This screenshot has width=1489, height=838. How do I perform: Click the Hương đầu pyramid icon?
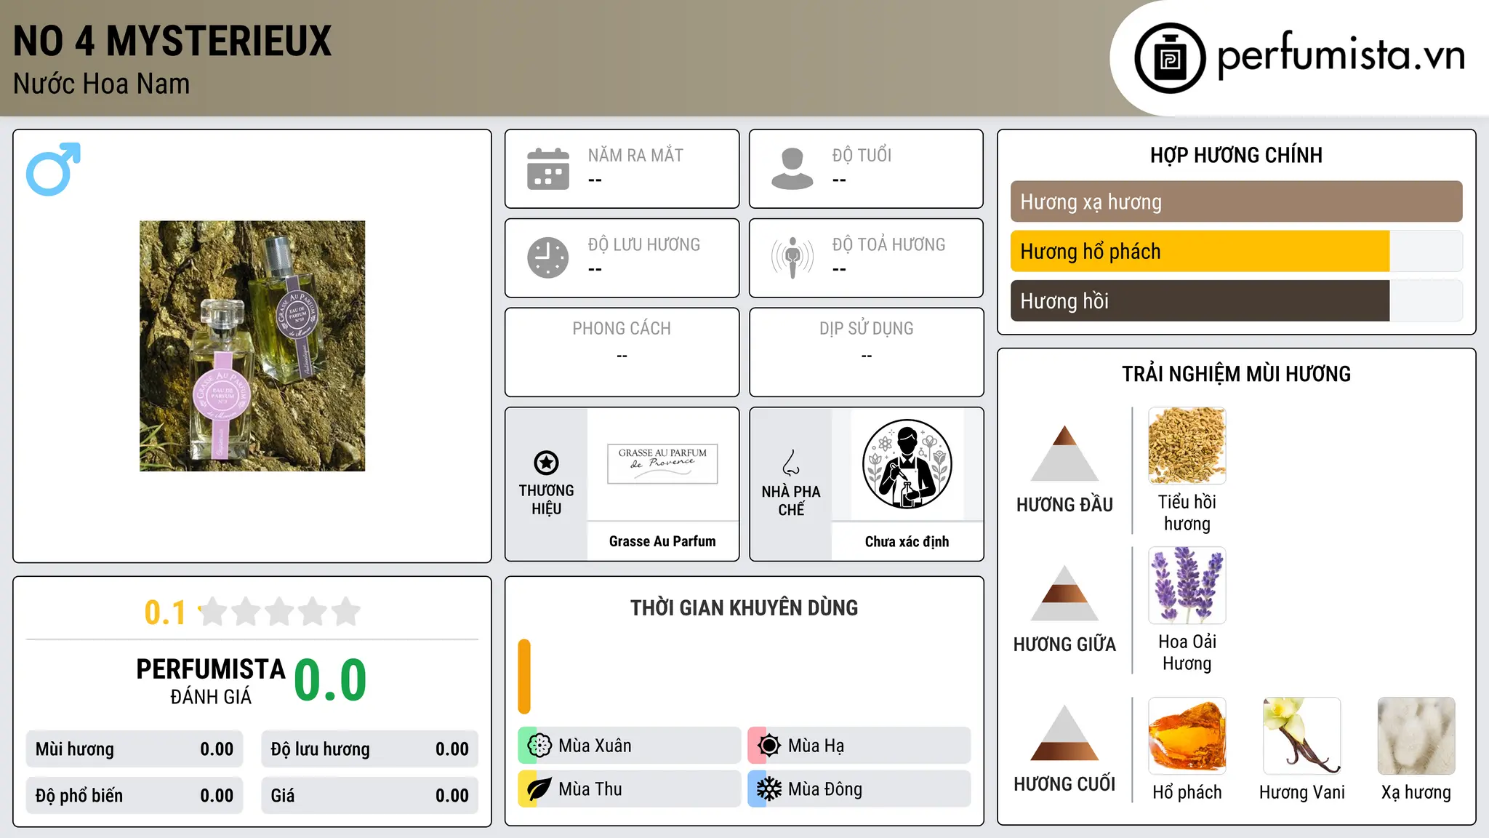(x=1064, y=453)
